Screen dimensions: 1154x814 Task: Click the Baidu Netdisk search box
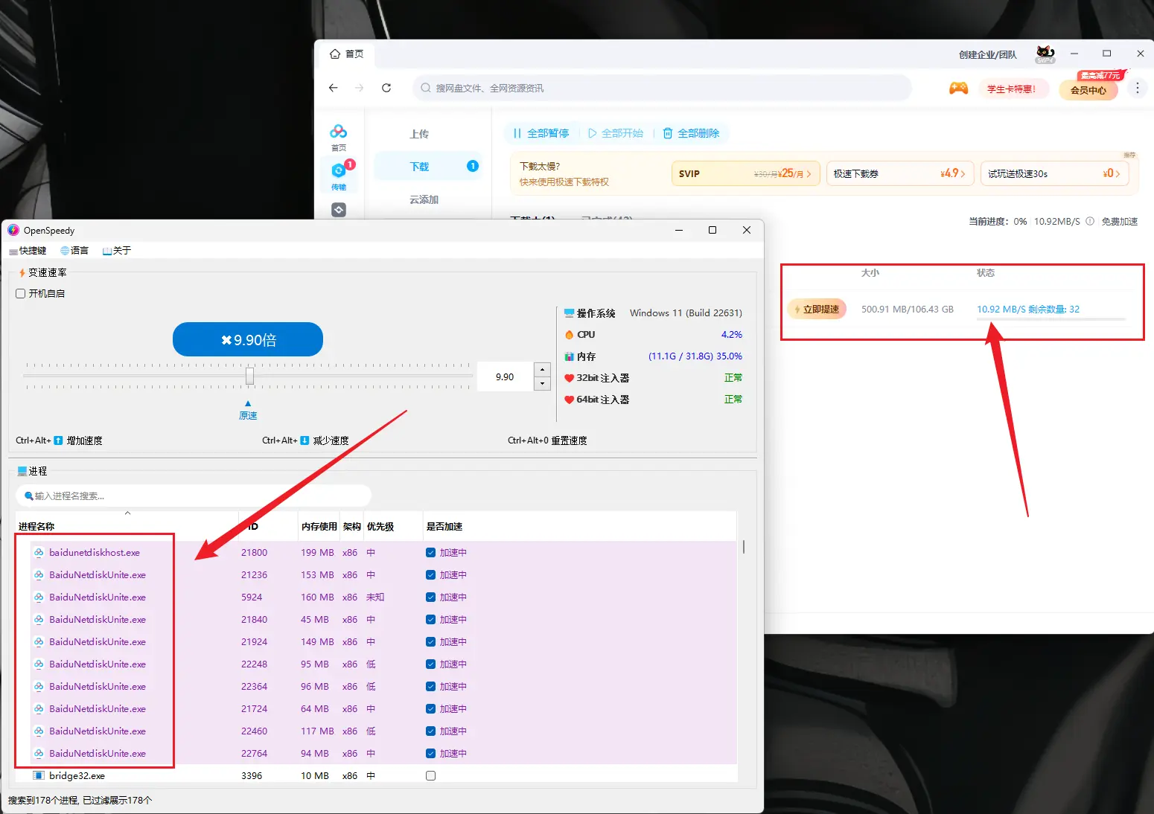tap(662, 88)
